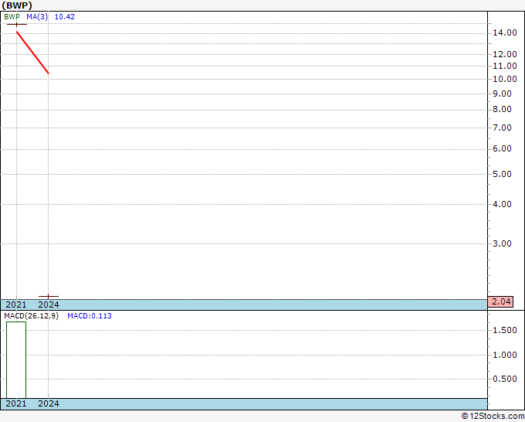Click the 9.00 price axis label
Screen dimensions: 525x422
(x=502, y=94)
